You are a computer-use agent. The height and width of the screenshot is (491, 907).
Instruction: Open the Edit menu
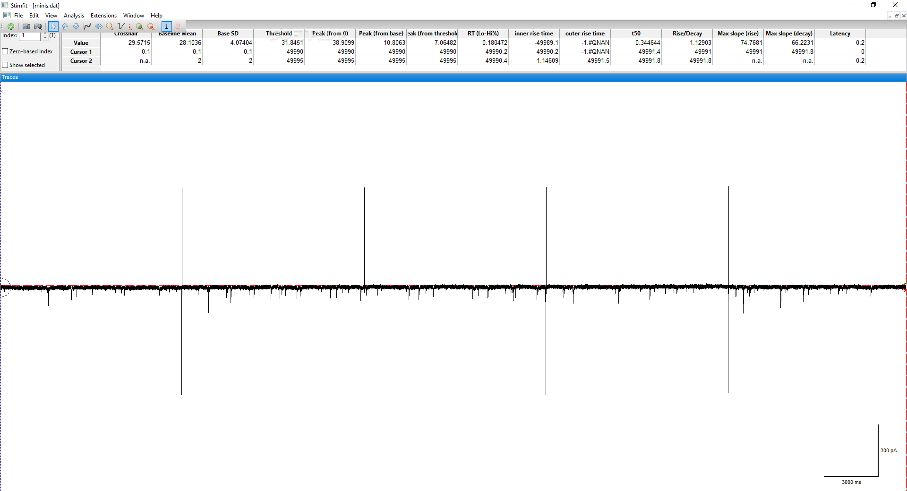click(34, 16)
